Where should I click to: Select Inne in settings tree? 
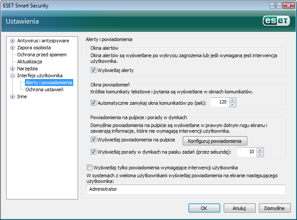pos(22,97)
